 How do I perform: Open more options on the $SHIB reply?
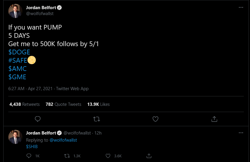(x=241, y=133)
